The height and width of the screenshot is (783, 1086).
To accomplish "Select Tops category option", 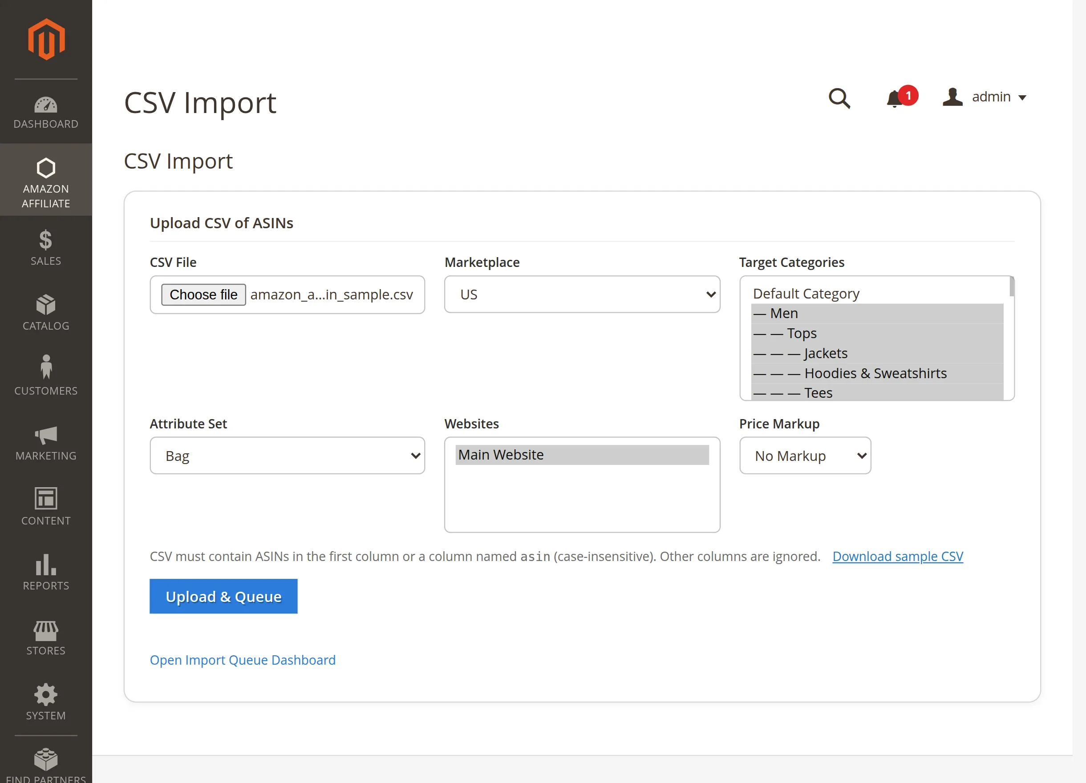I will click(x=877, y=334).
